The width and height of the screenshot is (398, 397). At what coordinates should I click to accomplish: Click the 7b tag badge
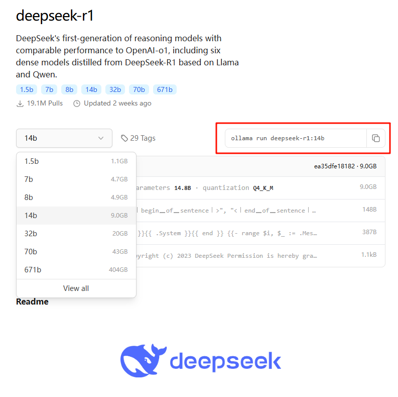coord(49,89)
